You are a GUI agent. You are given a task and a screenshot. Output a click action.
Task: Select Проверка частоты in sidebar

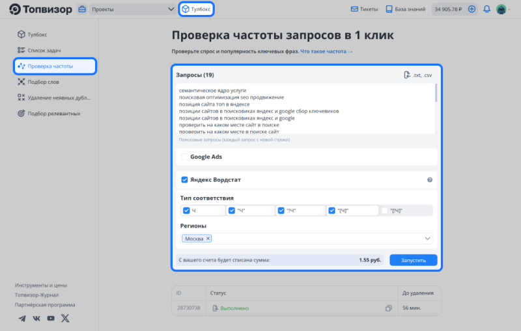coord(55,66)
